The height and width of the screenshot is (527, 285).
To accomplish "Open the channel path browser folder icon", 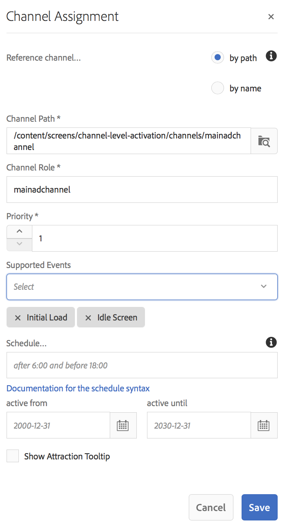I will pyautogui.click(x=264, y=141).
